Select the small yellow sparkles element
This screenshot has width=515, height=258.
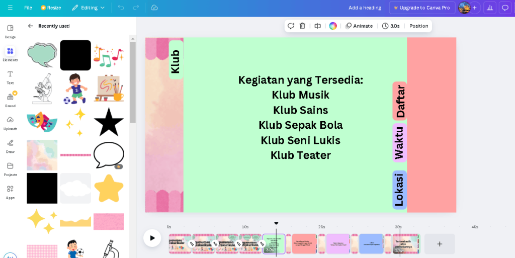point(75,121)
